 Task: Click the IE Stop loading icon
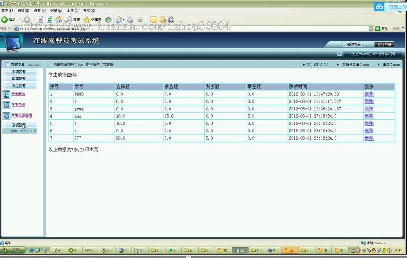[41, 19]
